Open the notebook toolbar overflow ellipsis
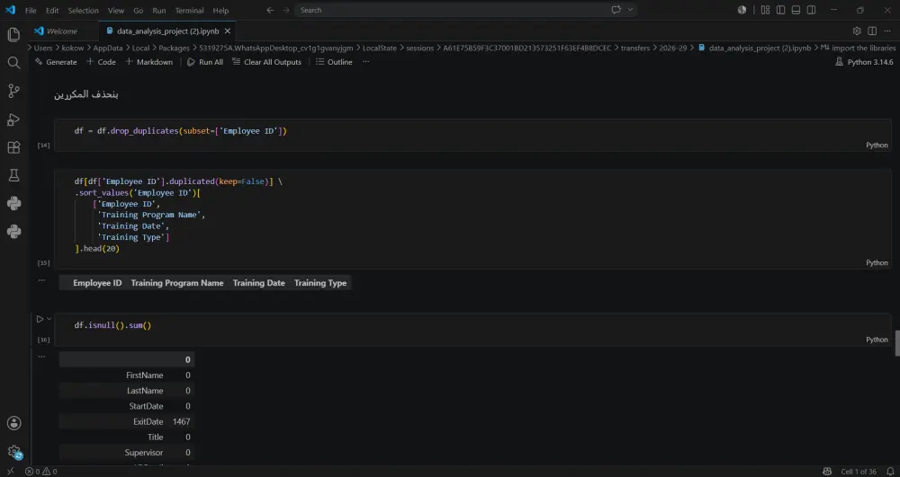 point(365,62)
